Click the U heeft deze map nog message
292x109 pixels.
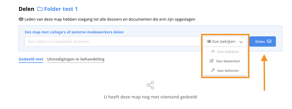pos(150,97)
